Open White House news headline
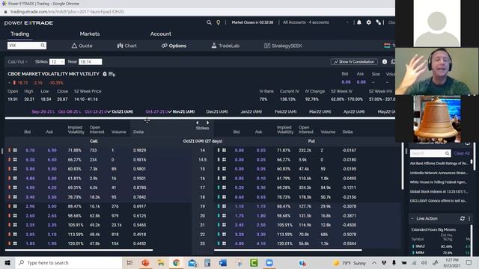Image resolution: width=479 pixels, height=269 pixels. [439, 182]
